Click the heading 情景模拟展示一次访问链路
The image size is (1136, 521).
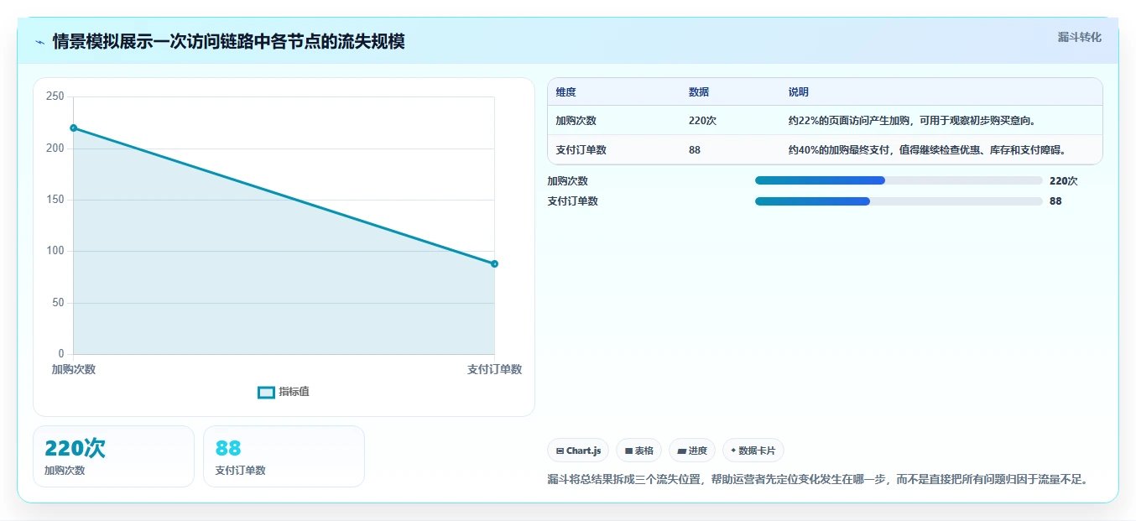tap(228, 41)
